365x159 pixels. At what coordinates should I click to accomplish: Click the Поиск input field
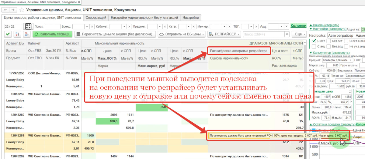pos(52,27)
